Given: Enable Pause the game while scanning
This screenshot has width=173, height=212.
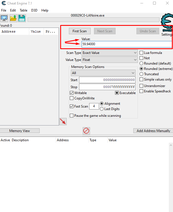Looking at the screenshot, I should 72,116.
